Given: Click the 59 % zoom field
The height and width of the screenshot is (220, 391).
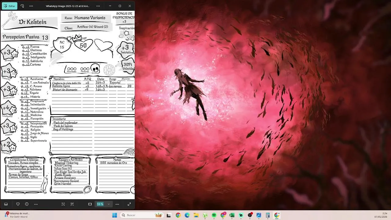Looking at the screenshot, I should point(100,204).
